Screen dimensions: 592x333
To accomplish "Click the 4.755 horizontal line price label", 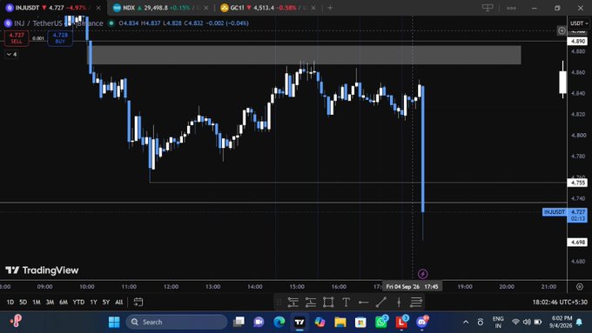I will pyautogui.click(x=578, y=183).
